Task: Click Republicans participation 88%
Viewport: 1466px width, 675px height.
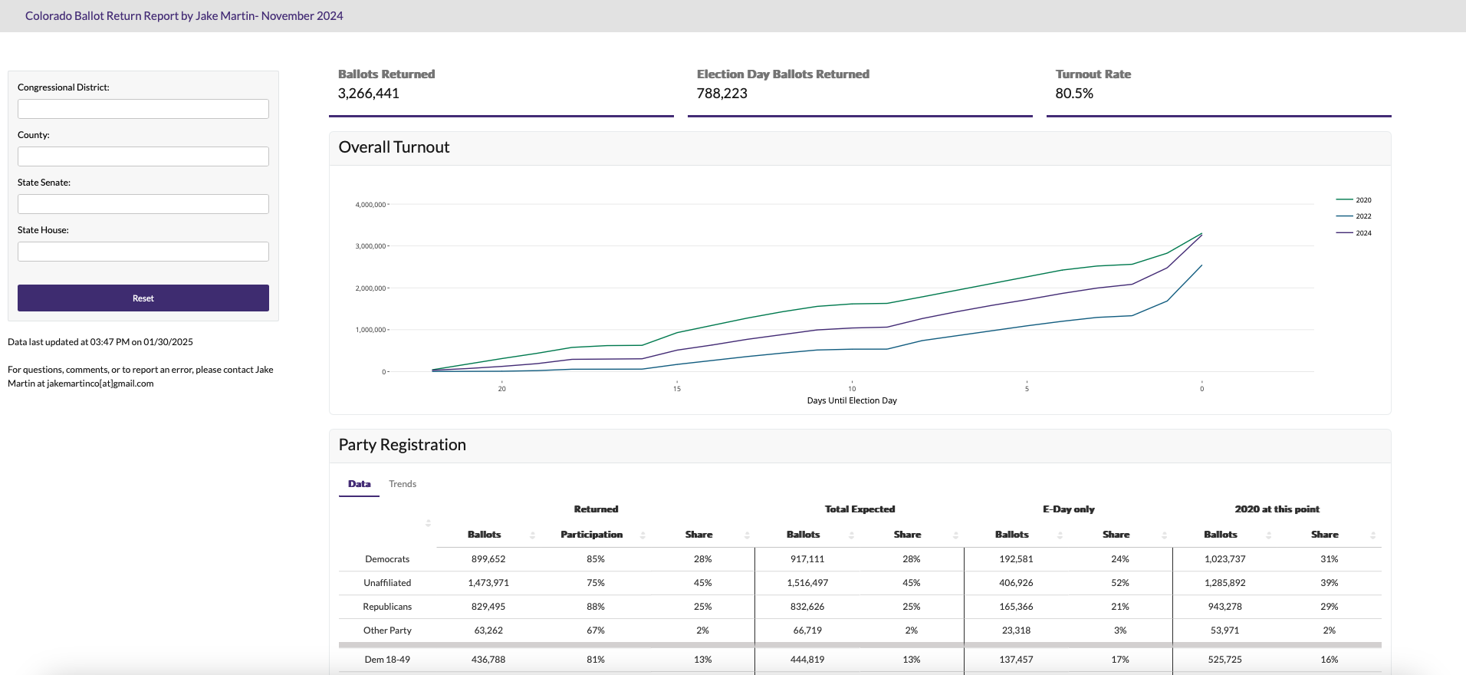Action: (596, 607)
